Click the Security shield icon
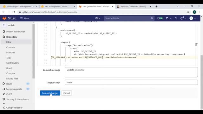The width and height of the screenshot is (203, 114). (4, 99)
